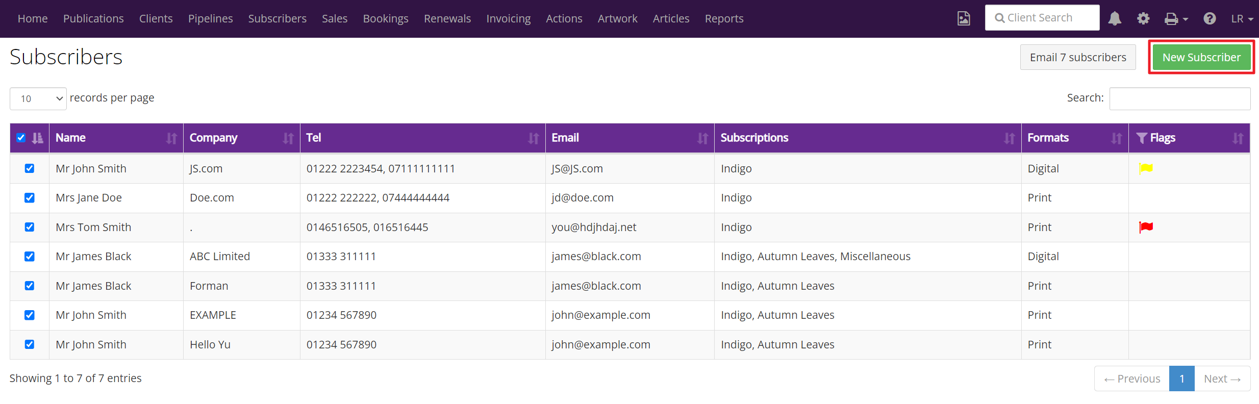Uncheck the JS.com row checkbox
1259x404 pixels.
click(30, 168)
